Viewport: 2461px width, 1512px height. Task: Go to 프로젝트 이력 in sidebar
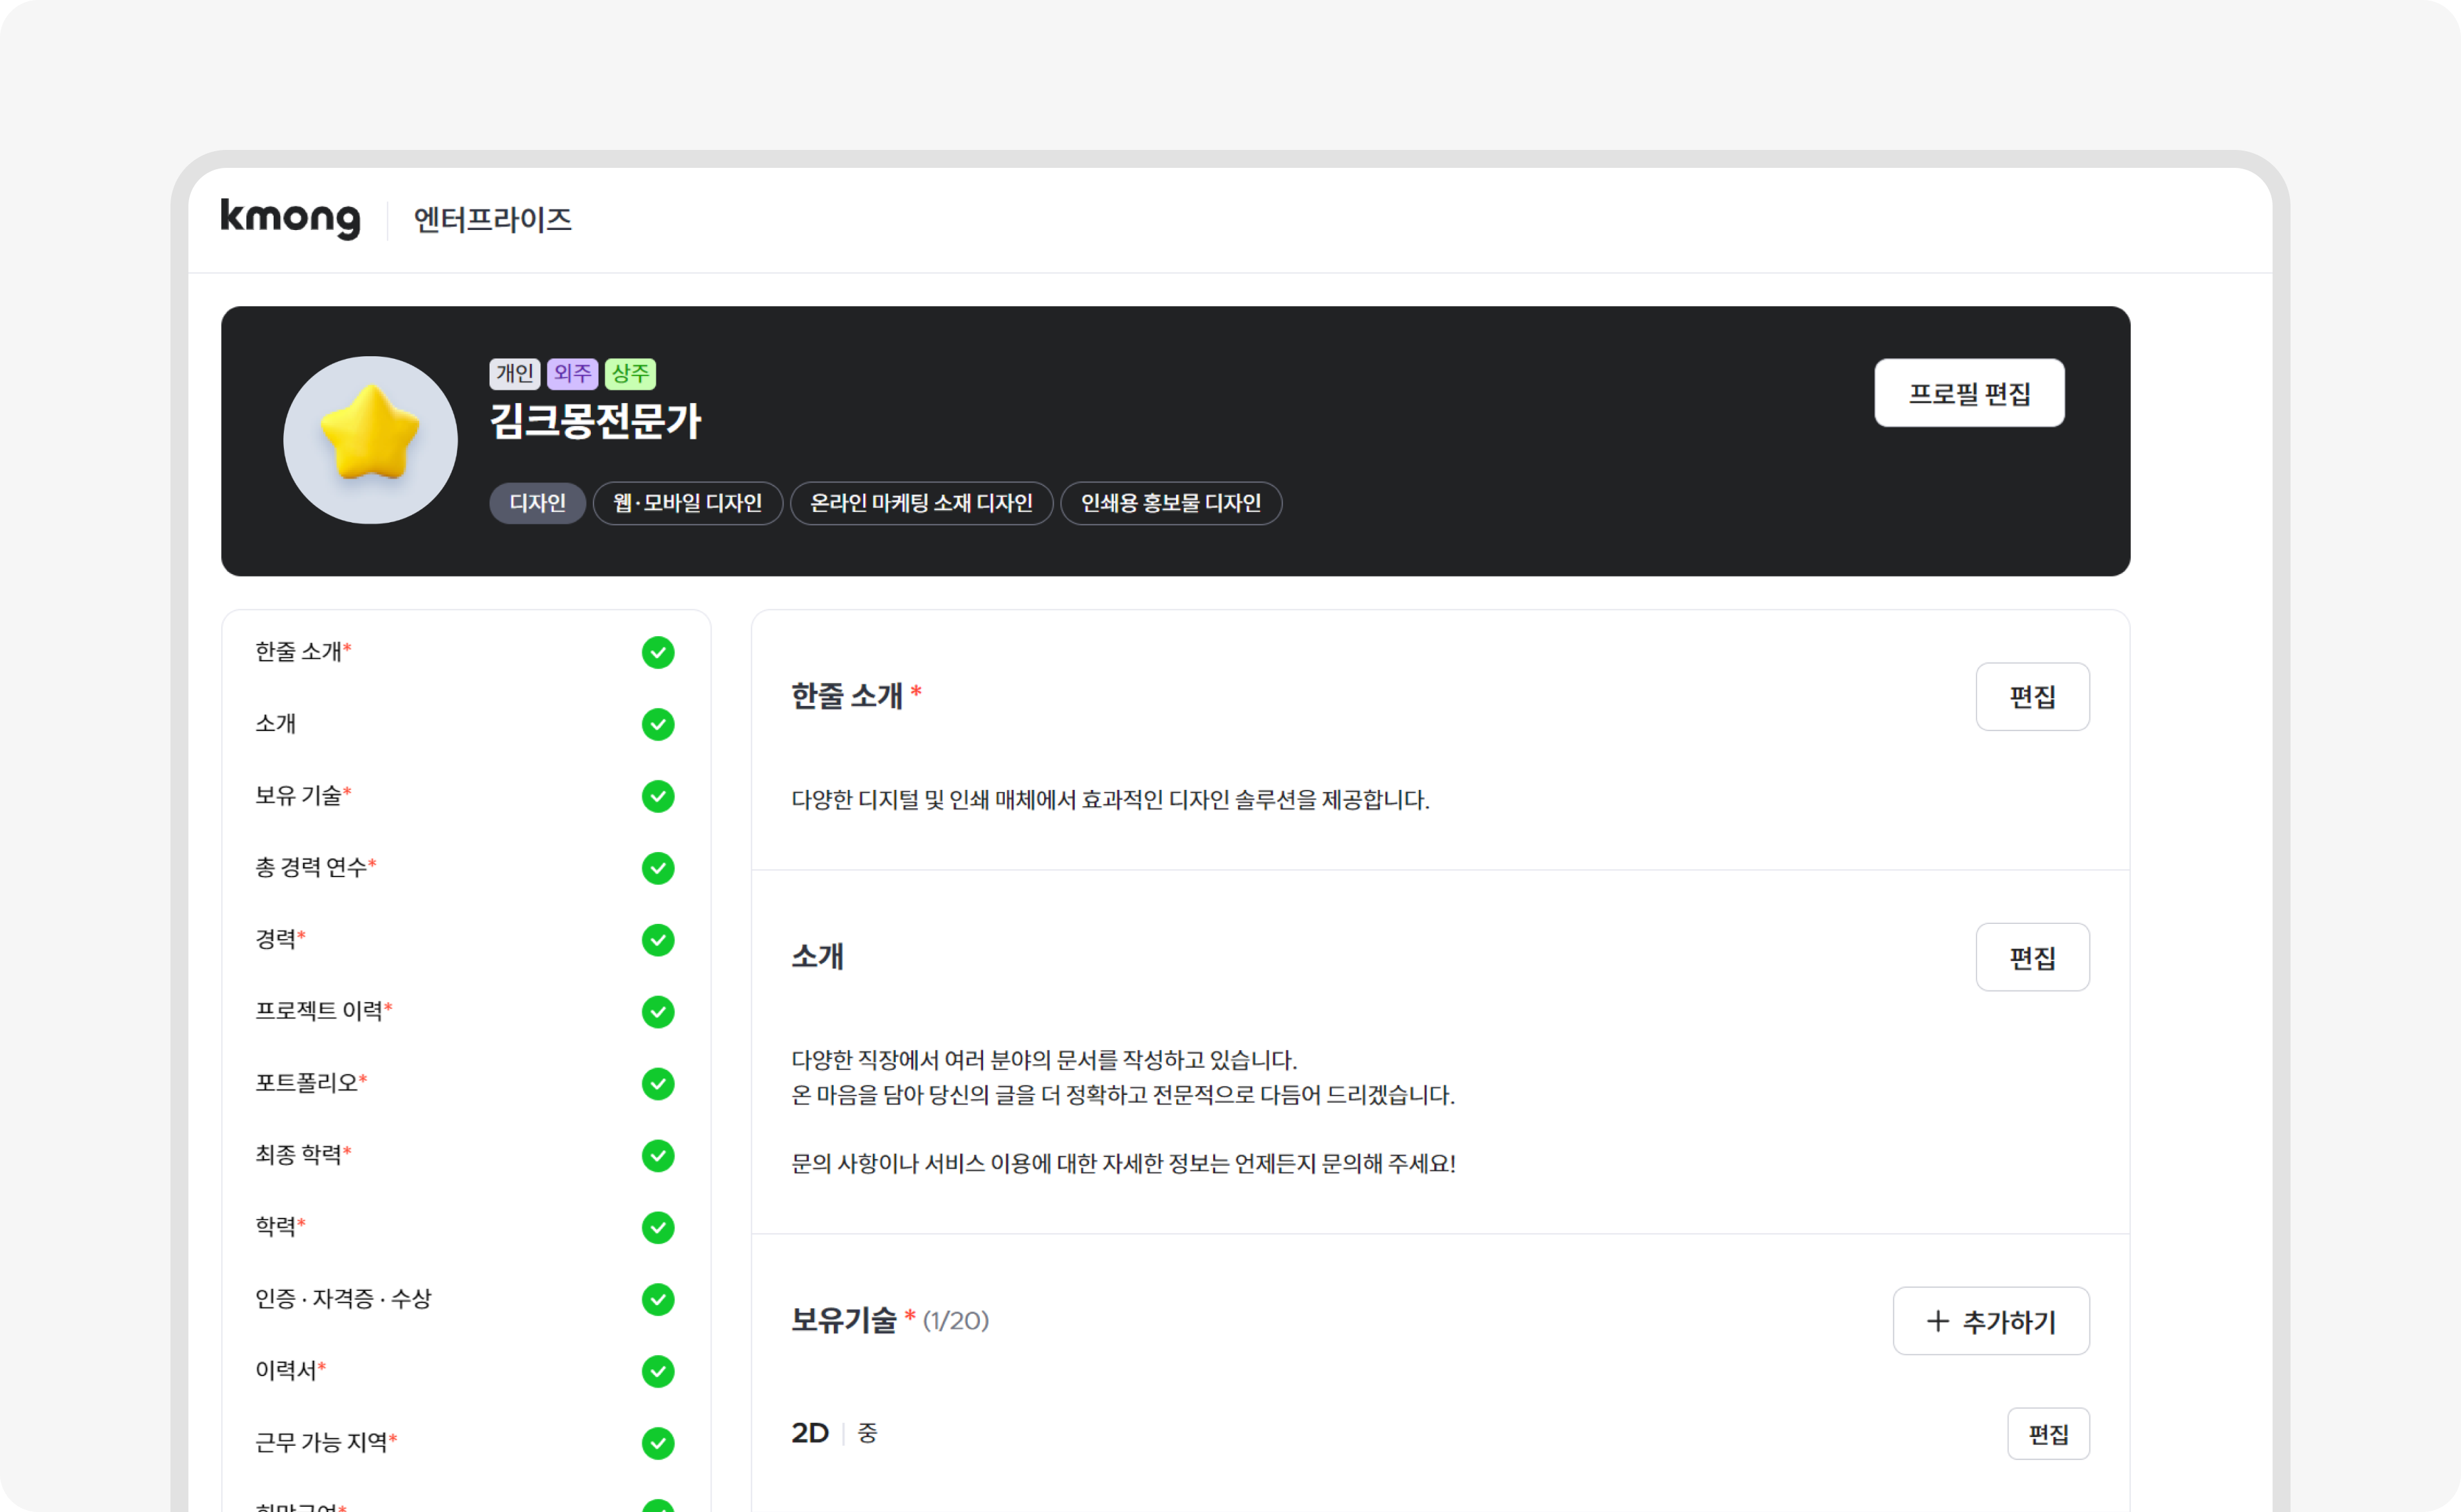(x=323, y=1012)
